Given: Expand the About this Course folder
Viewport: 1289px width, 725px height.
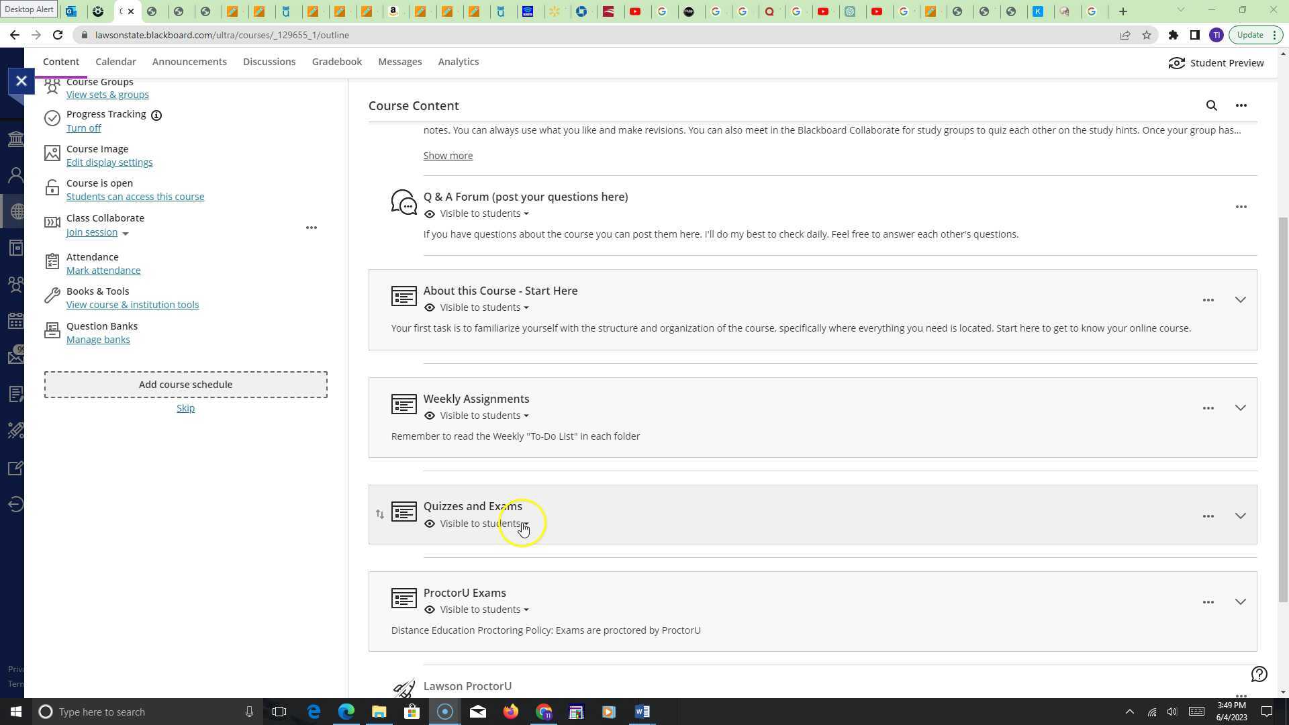Looking at the screenshot, I should pyautogui.click(x=1240, y=300).
